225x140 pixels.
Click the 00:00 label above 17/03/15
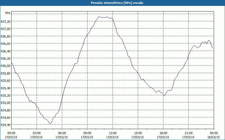(x=11, y=133)
